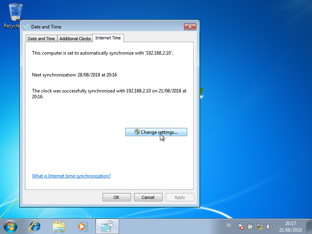Switch to the Additional Clocks tab
Viewport: 312px width, 234px height.
pyautogui.click(x=75, y=38)
